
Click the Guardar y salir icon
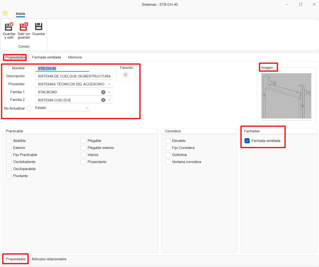9,27
